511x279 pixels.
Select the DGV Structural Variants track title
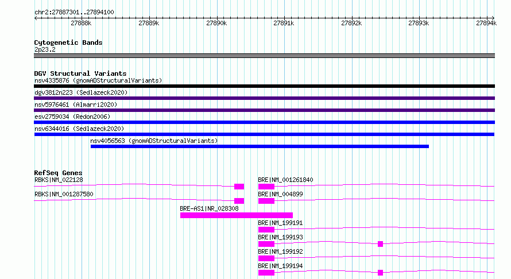[80, 73]
